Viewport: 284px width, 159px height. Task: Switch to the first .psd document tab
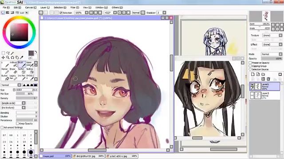click(x=55, y=156)
